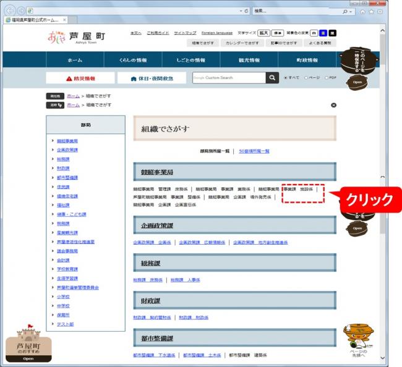The width and height of the screenshot is (402, 367).
Task: Open 芦屋港活性化推進室 in the sidebar
Action: (75, 242)
